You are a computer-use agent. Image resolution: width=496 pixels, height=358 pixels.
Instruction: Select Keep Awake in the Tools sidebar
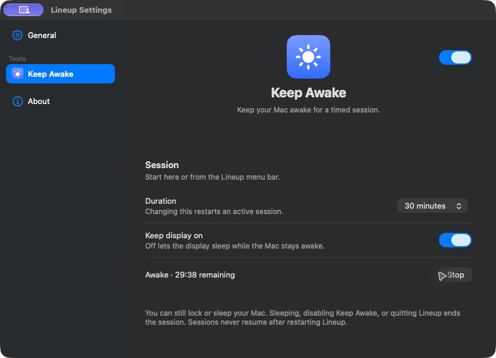(x=60, y=74)
